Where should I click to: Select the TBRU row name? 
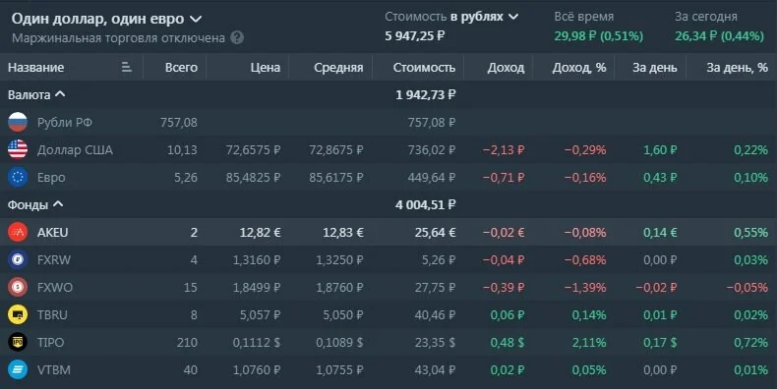point(52,314)
